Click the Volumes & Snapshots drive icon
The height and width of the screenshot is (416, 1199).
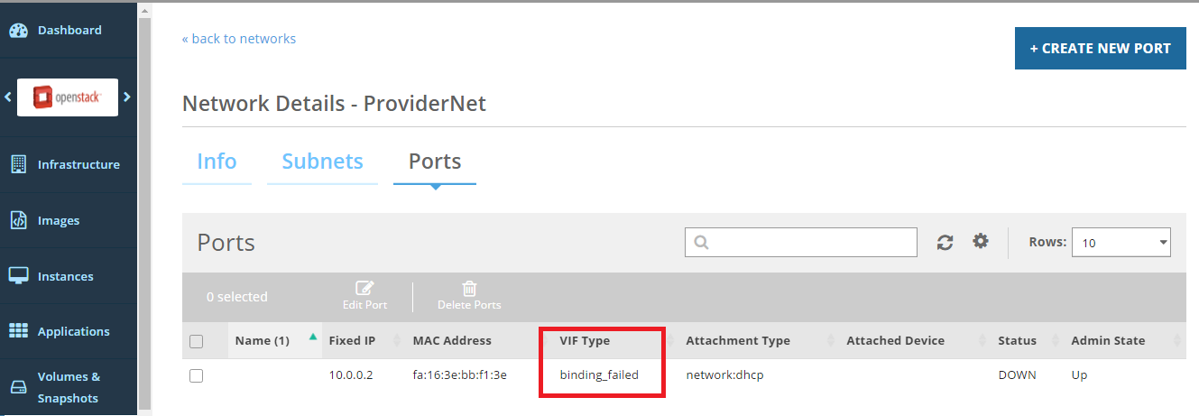18,387
